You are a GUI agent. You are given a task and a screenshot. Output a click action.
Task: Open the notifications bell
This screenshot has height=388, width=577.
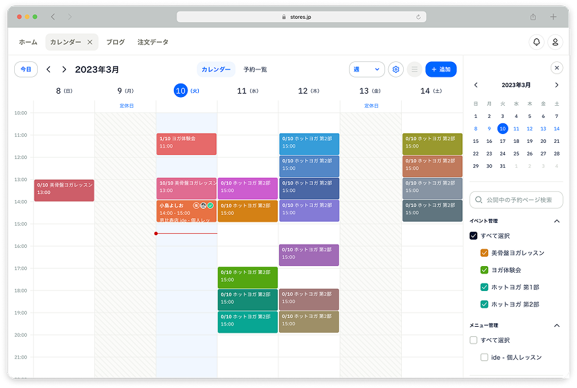pyautogui.click(x=537, y=42)
